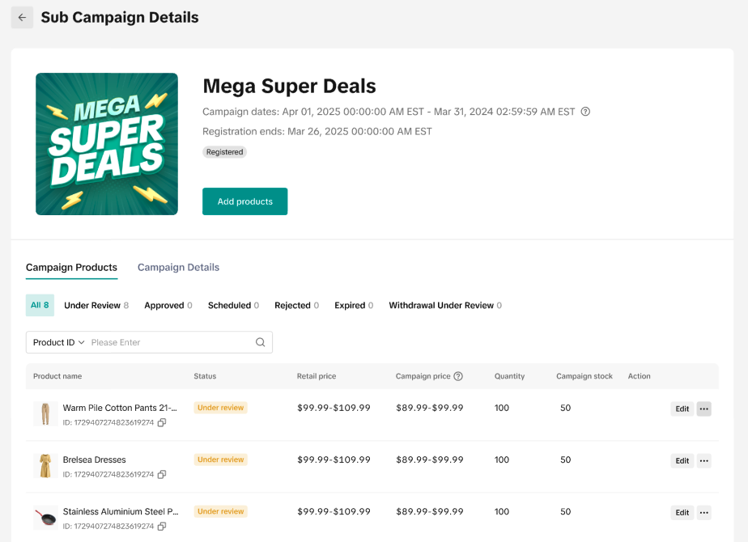748x542 pixels.
Task: Open more options for Brelsea Dresses
Action: [703, 460]
